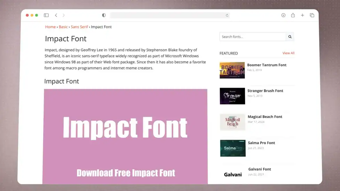Image resolution: width=340 pixels, height=191 pixels.
Task: Open the Boomer Tantrum Font thumbnail
Action: point(232,70)
